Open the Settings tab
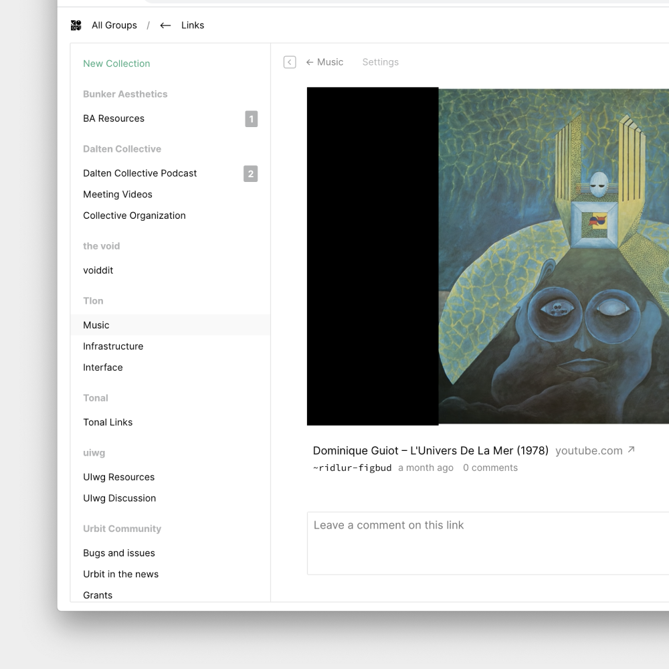The image size is (669, 669). [381, 62]
